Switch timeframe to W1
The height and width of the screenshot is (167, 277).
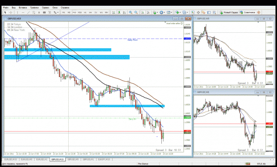click(101, 12)
